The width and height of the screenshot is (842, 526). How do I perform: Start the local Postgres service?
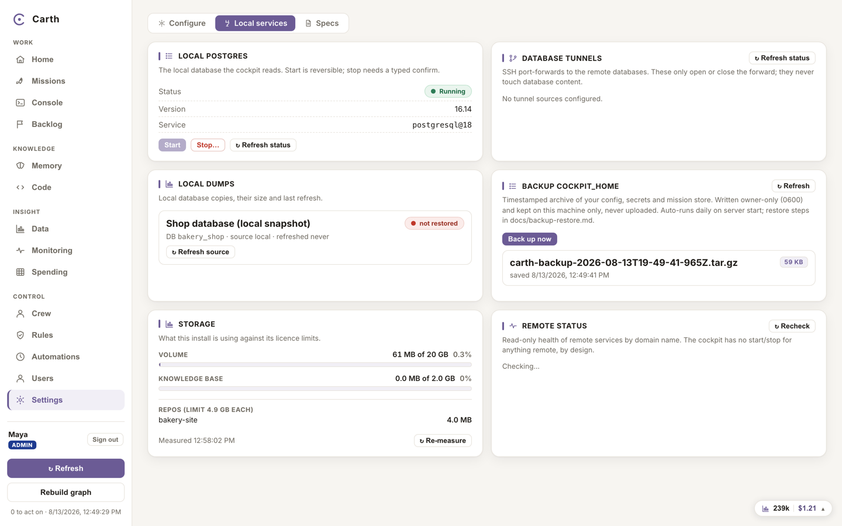click(x=172, y=145)
